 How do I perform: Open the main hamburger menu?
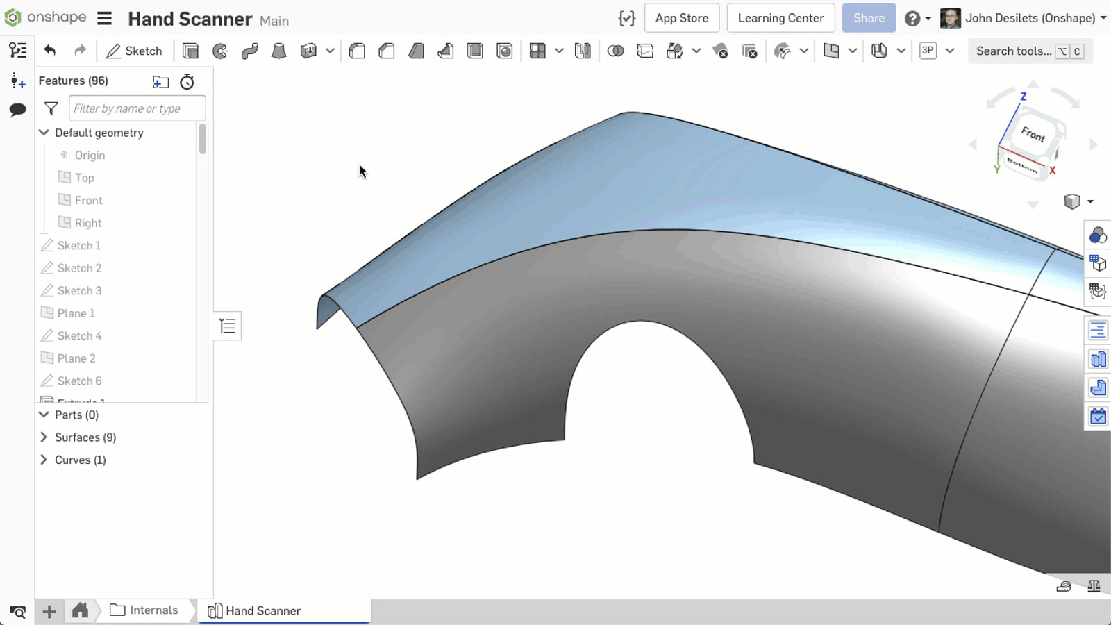pos(104,18)
